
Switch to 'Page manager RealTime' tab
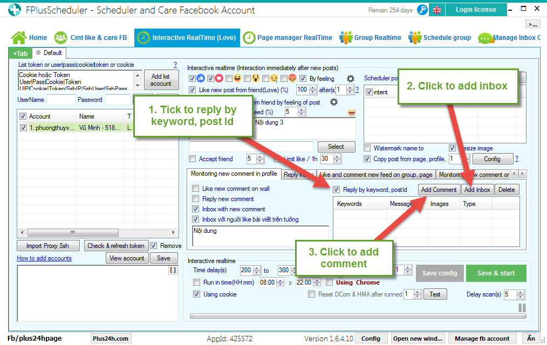click(288, 38)
